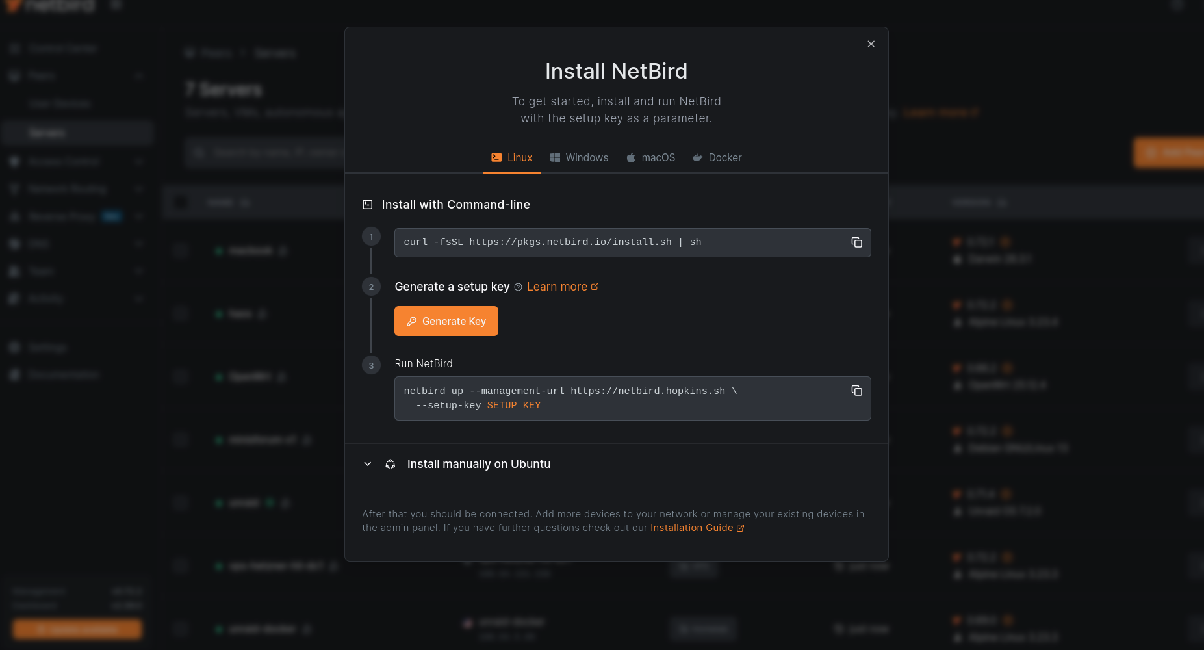Expand Install manually on Ubuntu section
The height and width of the screenshot is (650, 1204).
pos(616,464)
